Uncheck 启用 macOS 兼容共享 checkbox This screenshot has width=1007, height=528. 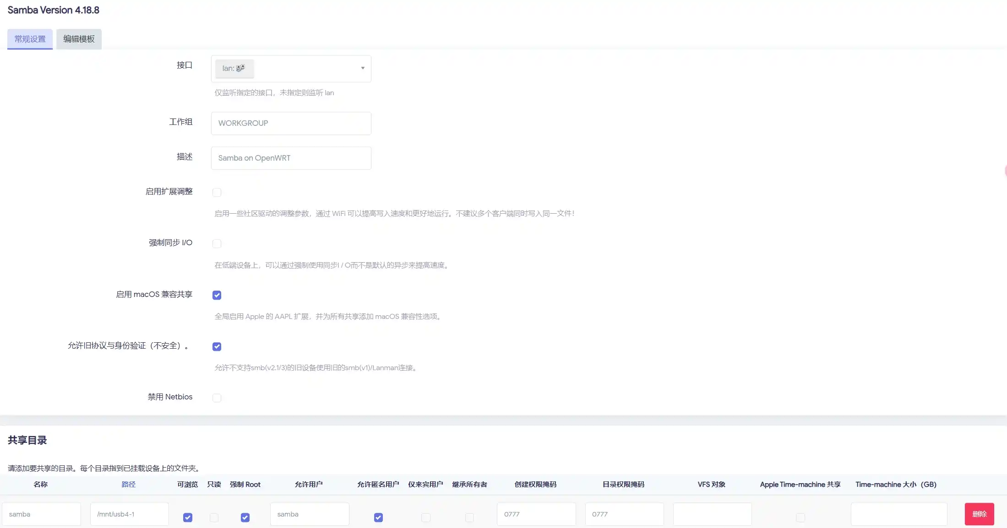pos(217,295)
